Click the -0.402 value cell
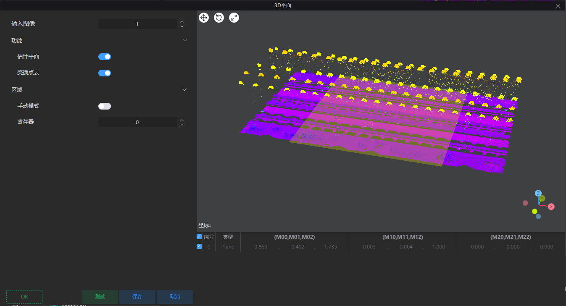Image resolution: width=566 pixels, height=306 pixels. [x=297, y=247]
